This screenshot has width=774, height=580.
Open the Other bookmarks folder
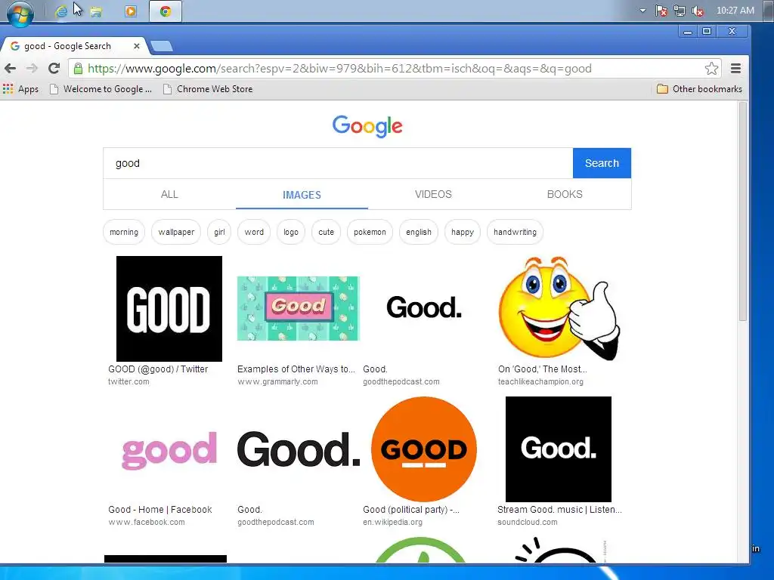tap(699, 89)
